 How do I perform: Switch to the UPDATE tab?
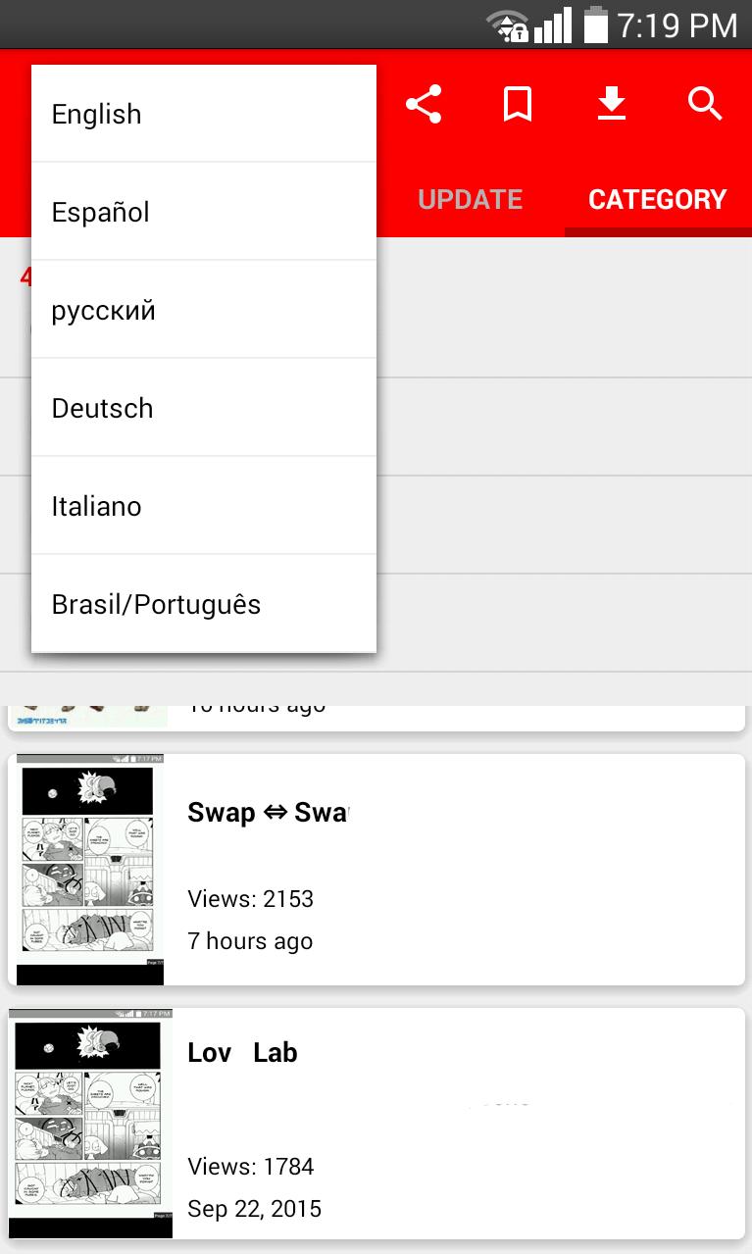point(470,200)
